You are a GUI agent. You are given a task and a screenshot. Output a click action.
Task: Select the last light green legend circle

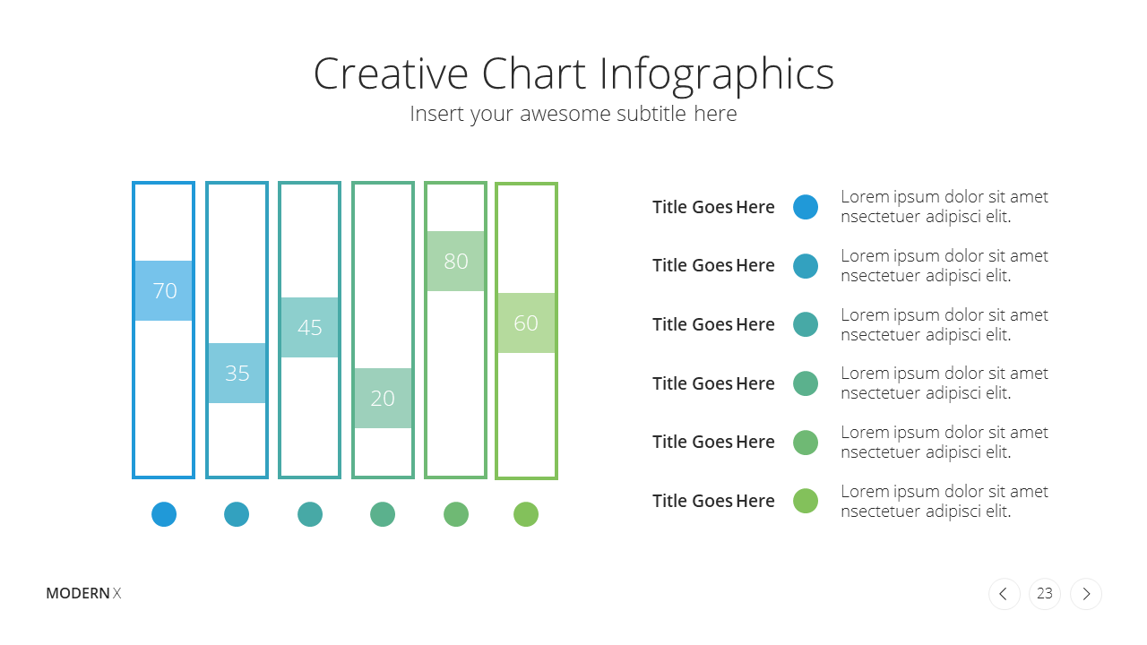tap(806, 501)
